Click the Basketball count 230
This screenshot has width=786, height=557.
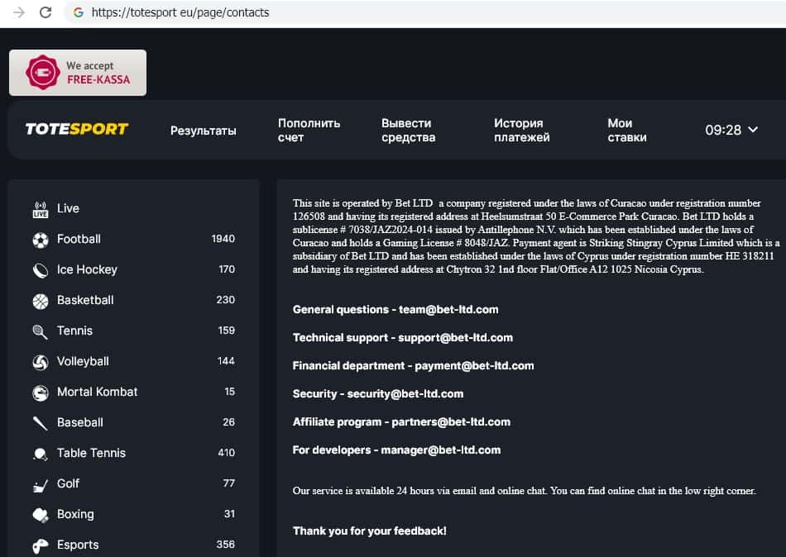[x=226, y=300]
